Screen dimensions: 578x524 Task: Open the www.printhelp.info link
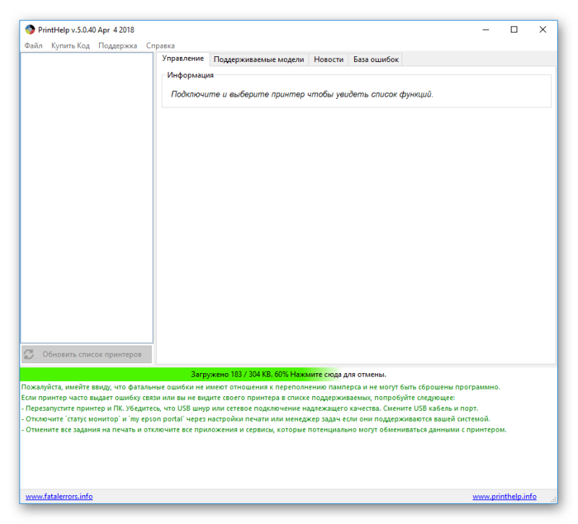(x=504, y=497)
